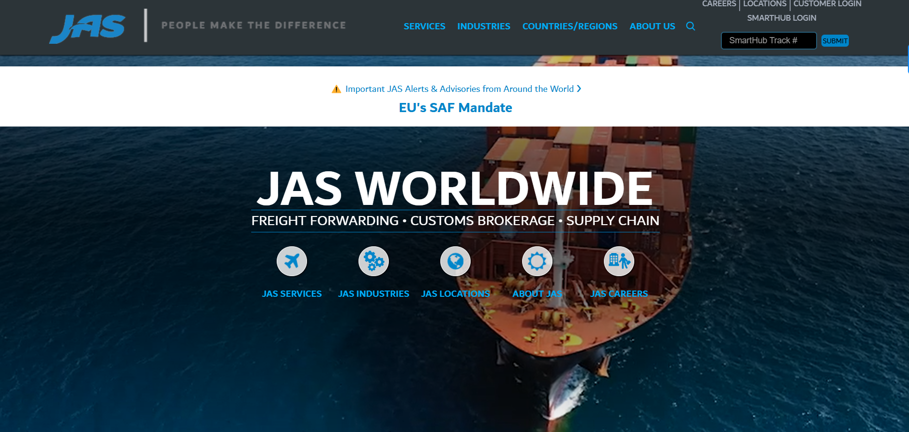The image size is (909, 432).
Task: Open the SMARTHUB LOGIN link
Action: tap(781, 18)
